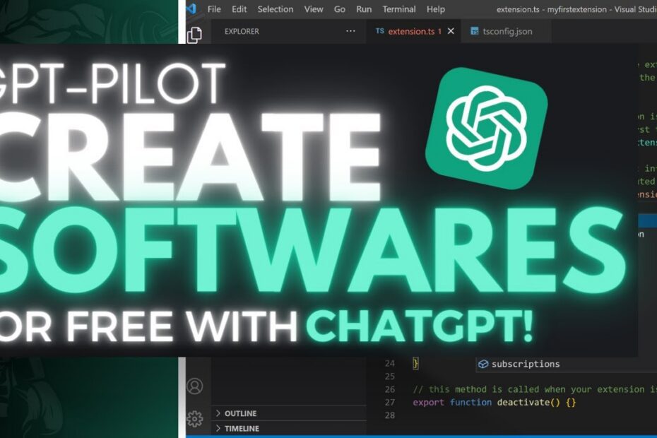Open the Run menu
Screen dimensions: 657x438
point(364,9)
